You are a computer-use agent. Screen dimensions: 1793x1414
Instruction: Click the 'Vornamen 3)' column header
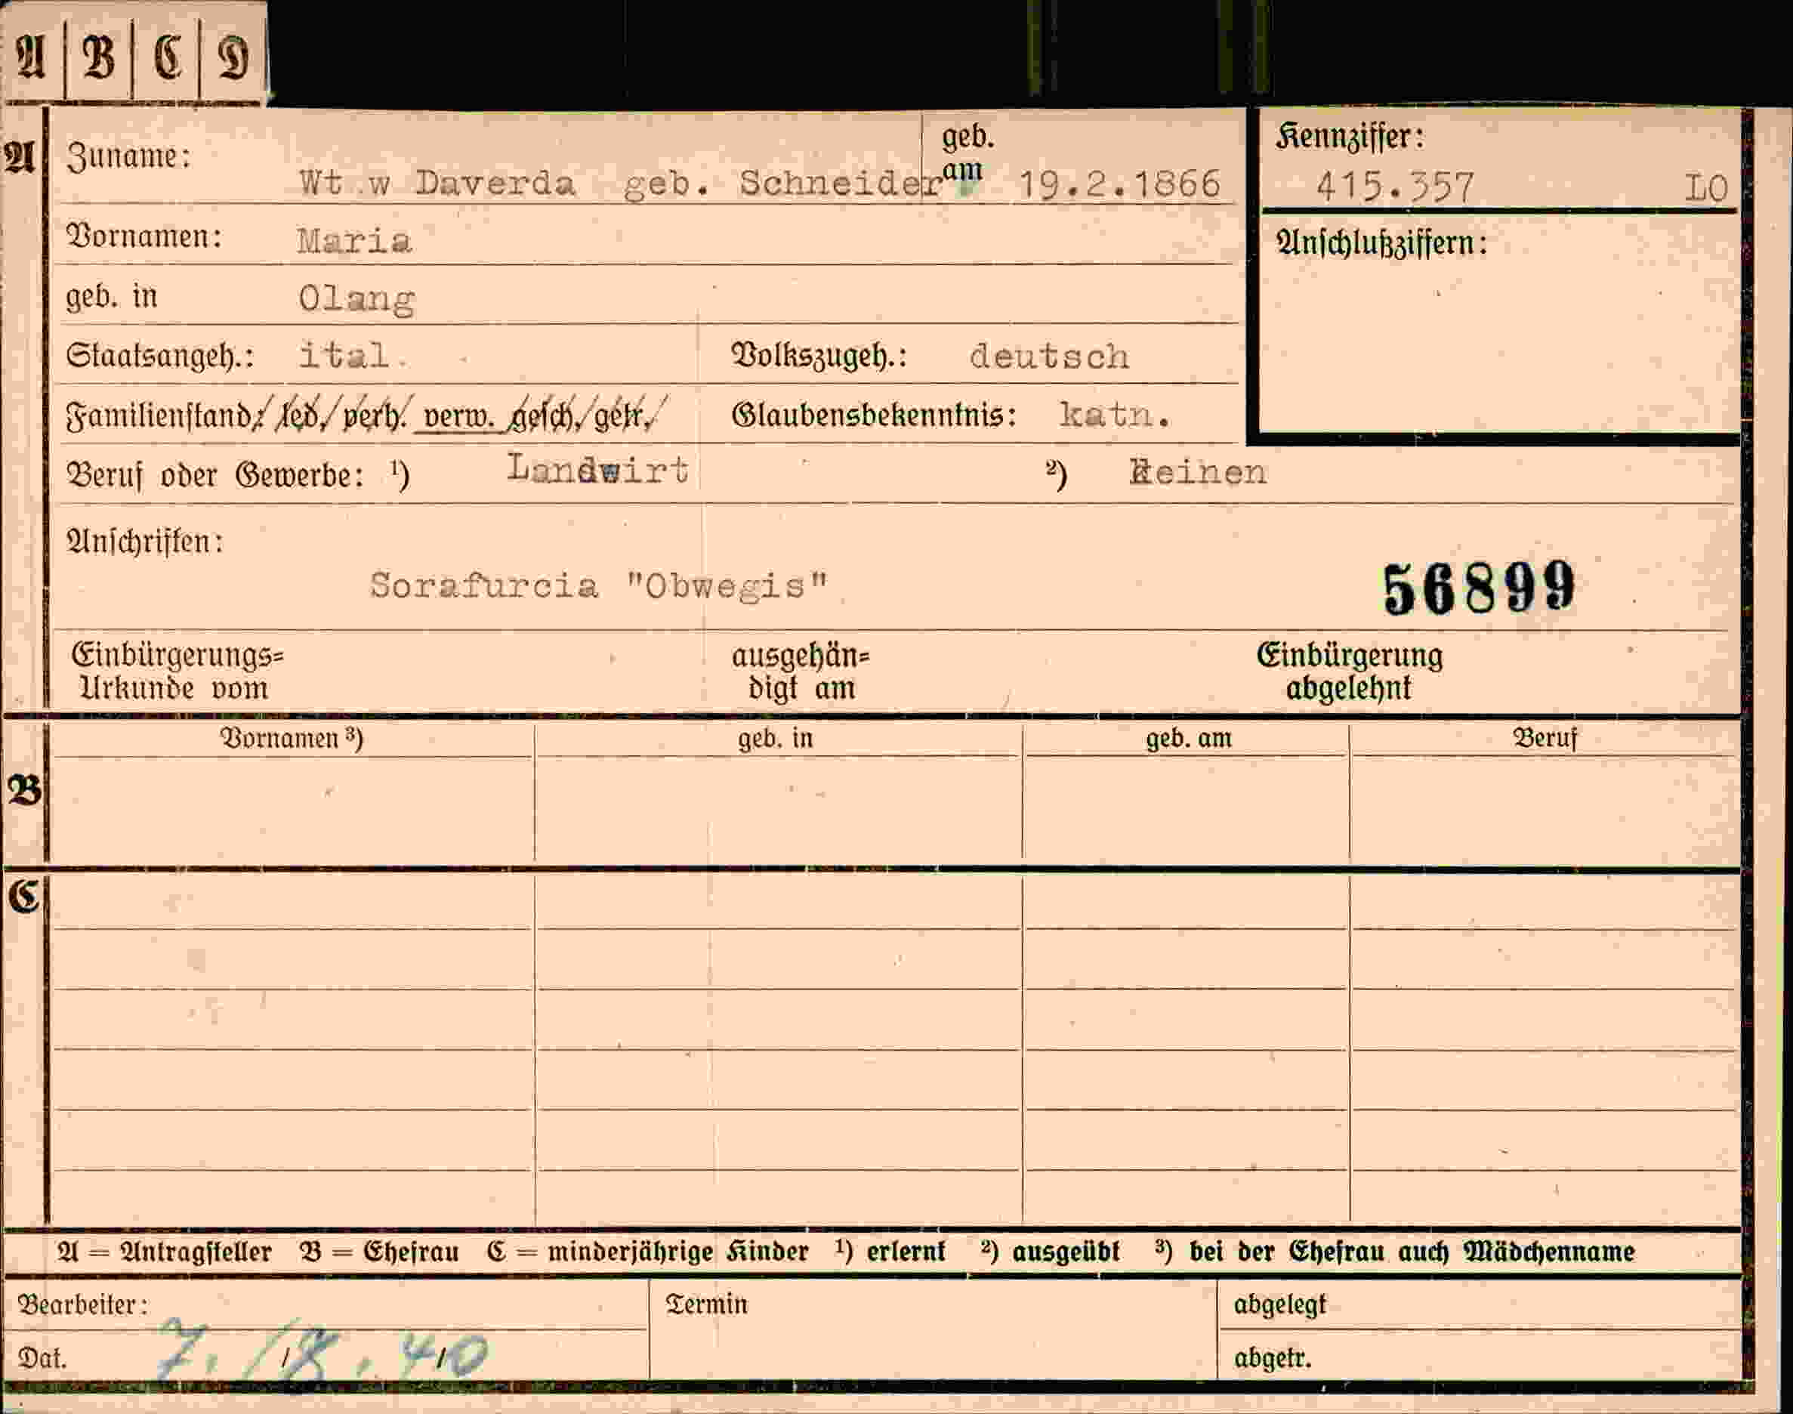tap(292, 738)
